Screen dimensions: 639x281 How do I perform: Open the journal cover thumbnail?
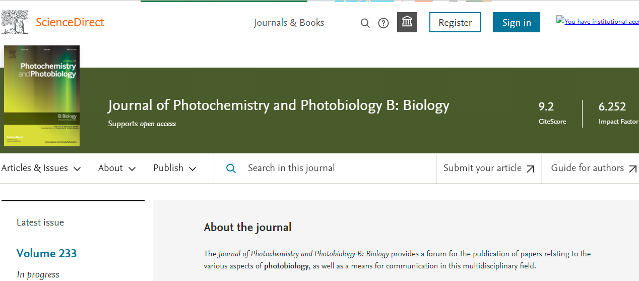pyautogui.click(x=42, y=96)
